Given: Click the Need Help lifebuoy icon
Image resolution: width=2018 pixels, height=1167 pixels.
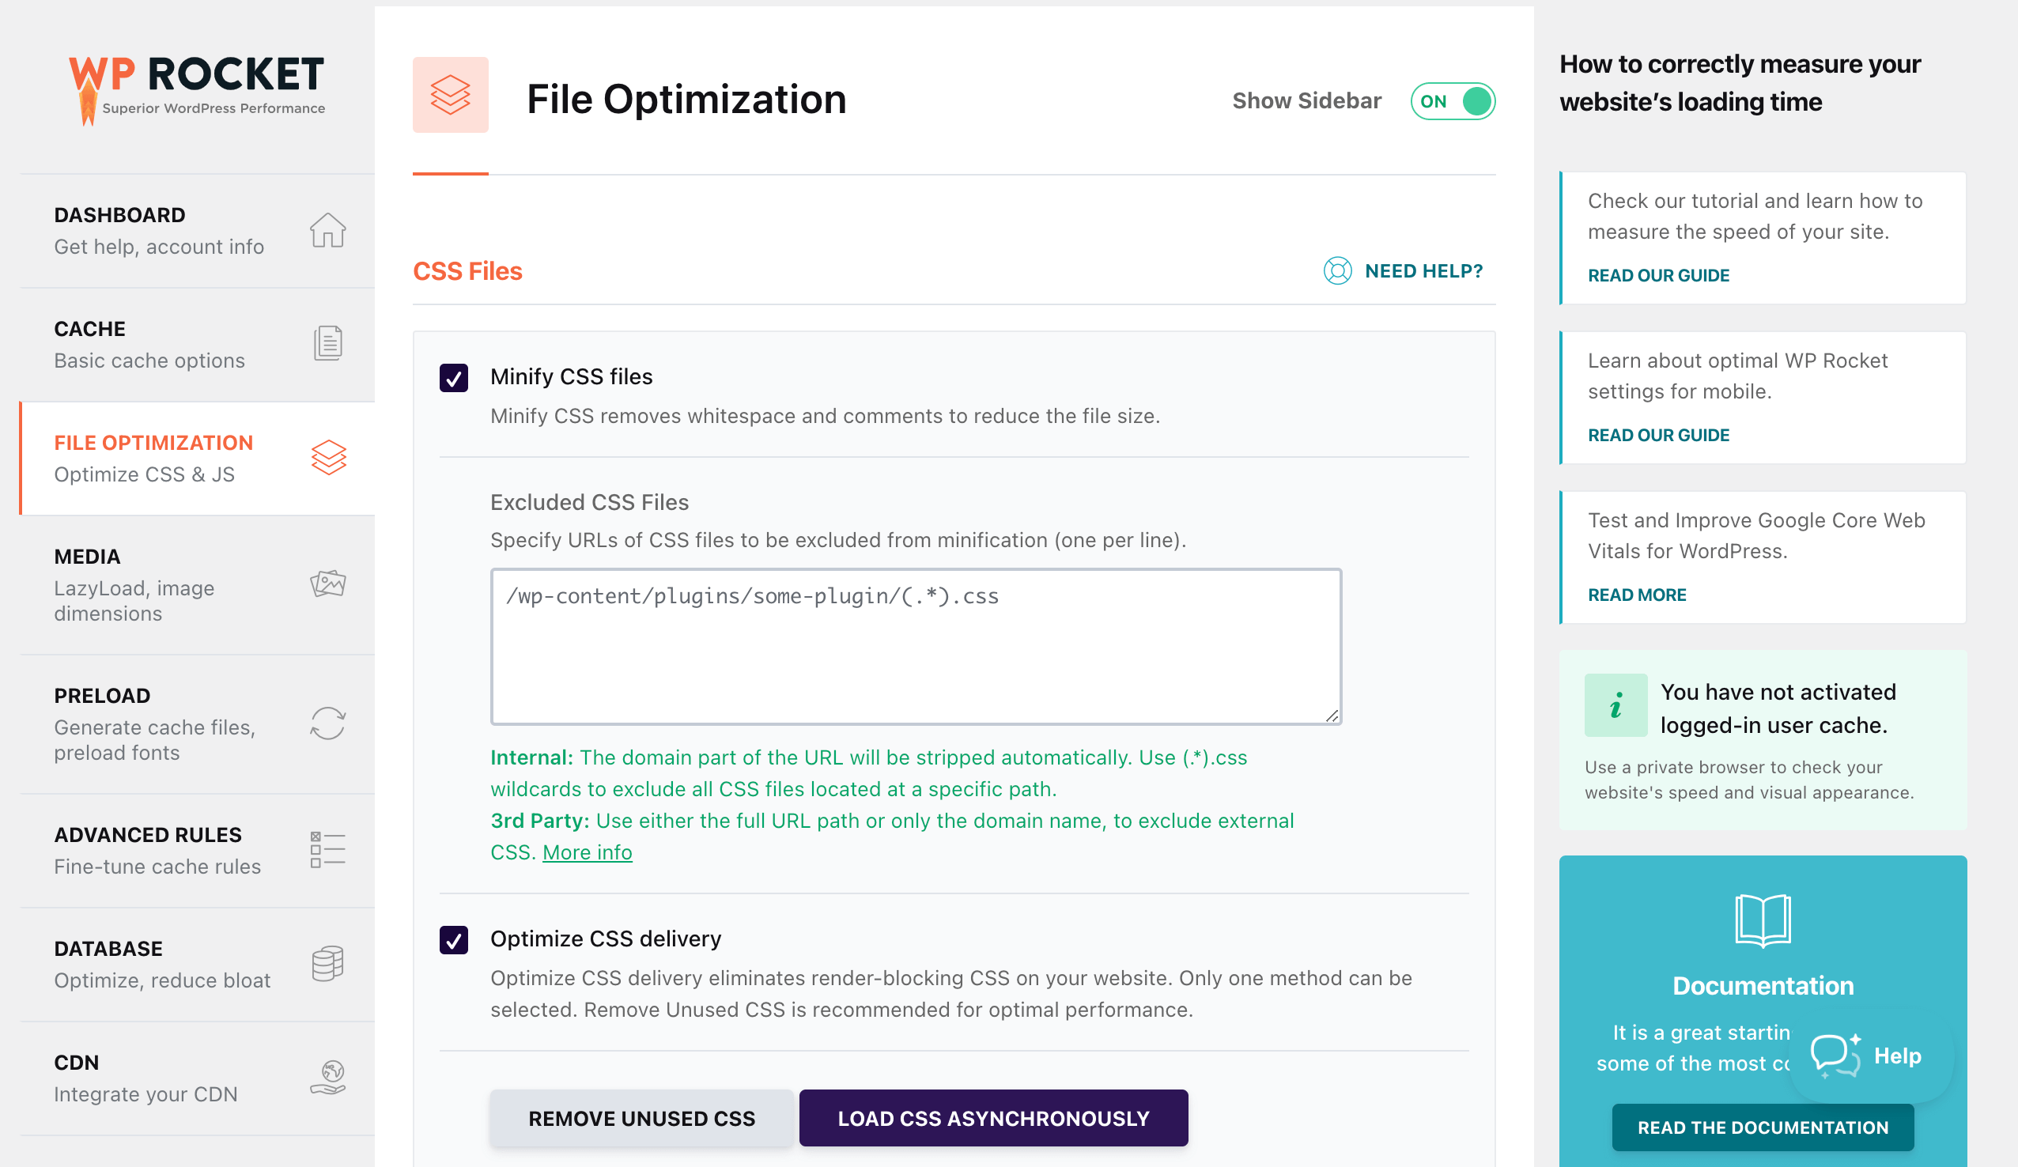Looking at the screenshot, I should (x=1337, y=270).
